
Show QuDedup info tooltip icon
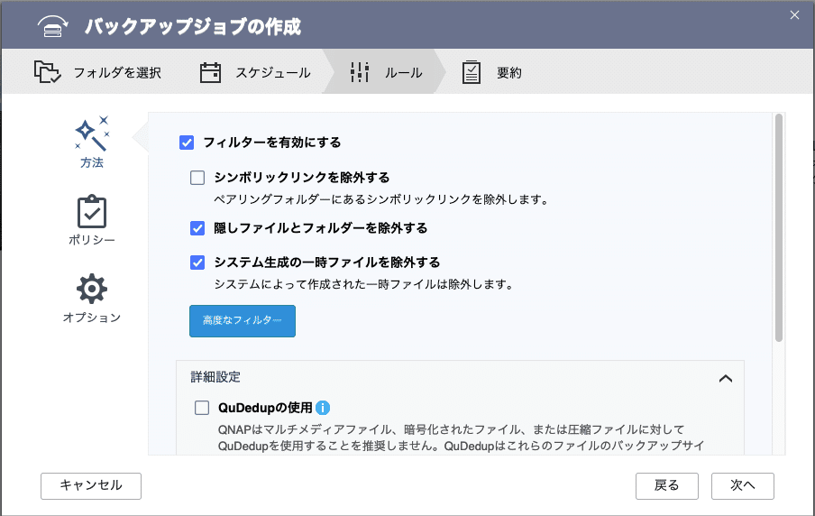(323, 408)
